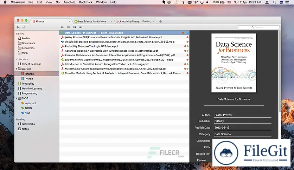Select the Programming collection
294x170 pixels.
28,93
